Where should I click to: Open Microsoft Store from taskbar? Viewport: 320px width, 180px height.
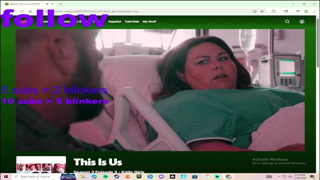195,176
